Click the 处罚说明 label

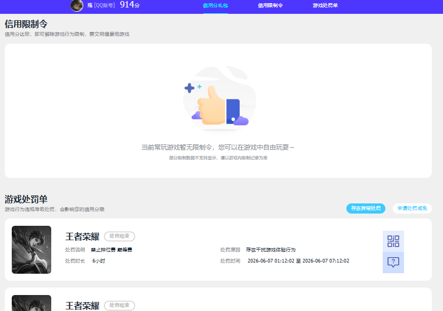(75, 250)
